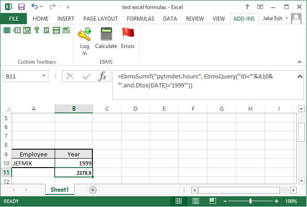Click the horizontal scrollbar right arrow

(293, 190)
